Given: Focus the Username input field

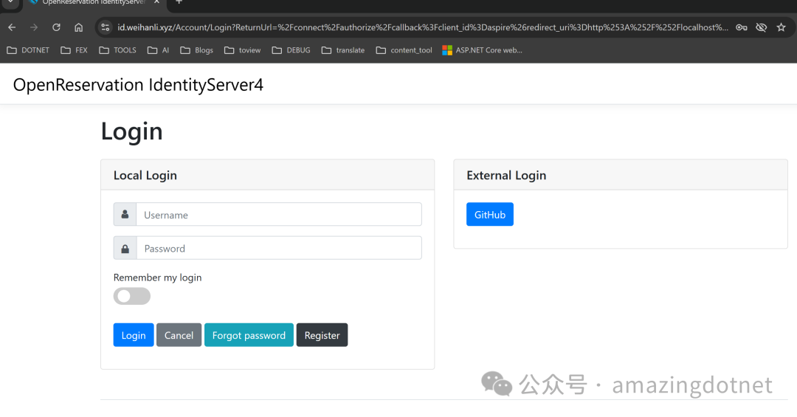Looking at the screenshot, I should 278,215.
